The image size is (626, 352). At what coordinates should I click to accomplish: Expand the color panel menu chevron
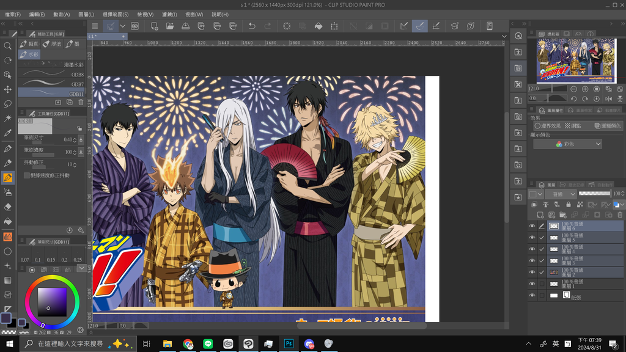click(81, 268)
